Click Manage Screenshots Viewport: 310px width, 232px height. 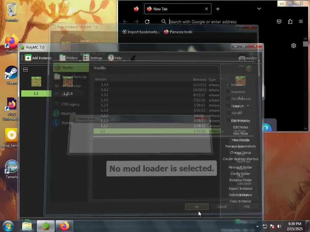point(240,146)
